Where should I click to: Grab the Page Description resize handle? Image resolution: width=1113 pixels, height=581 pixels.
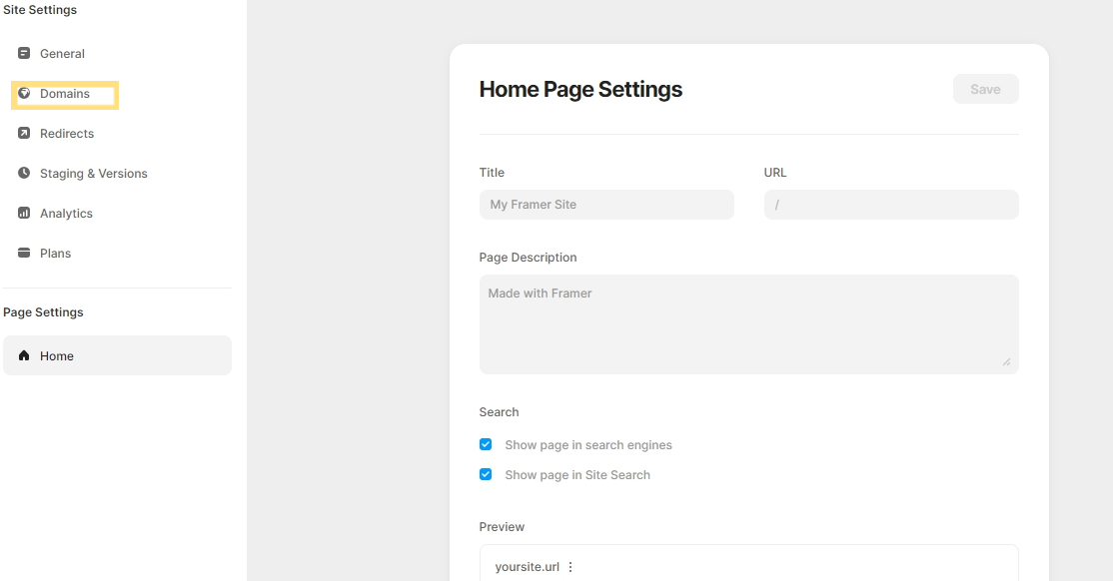tap(1006, 361)
